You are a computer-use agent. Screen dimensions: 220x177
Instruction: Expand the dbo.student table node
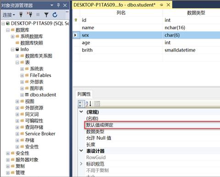pos(22,95)
